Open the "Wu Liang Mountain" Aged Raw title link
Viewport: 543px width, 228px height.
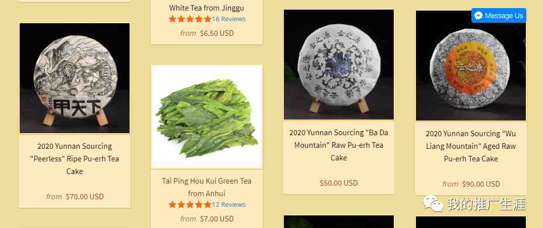click(x=471, y=146)
